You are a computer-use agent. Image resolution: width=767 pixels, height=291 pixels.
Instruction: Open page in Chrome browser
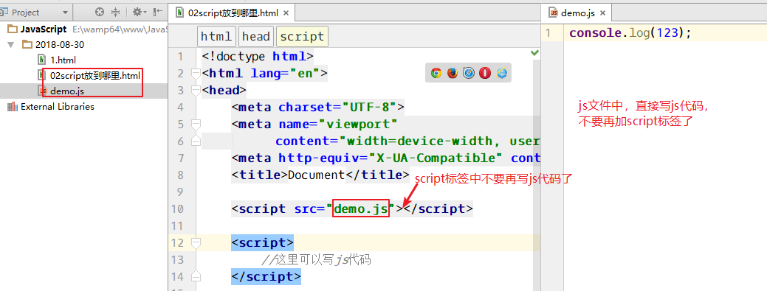[436, 73]
